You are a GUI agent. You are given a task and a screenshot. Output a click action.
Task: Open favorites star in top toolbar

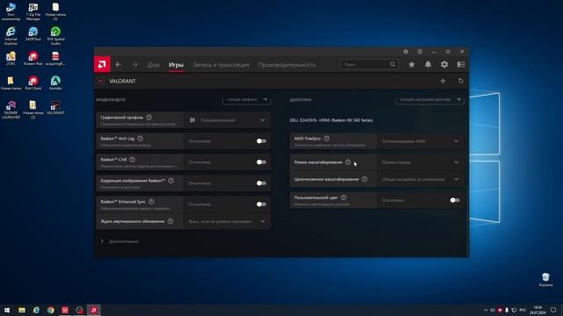412,64
